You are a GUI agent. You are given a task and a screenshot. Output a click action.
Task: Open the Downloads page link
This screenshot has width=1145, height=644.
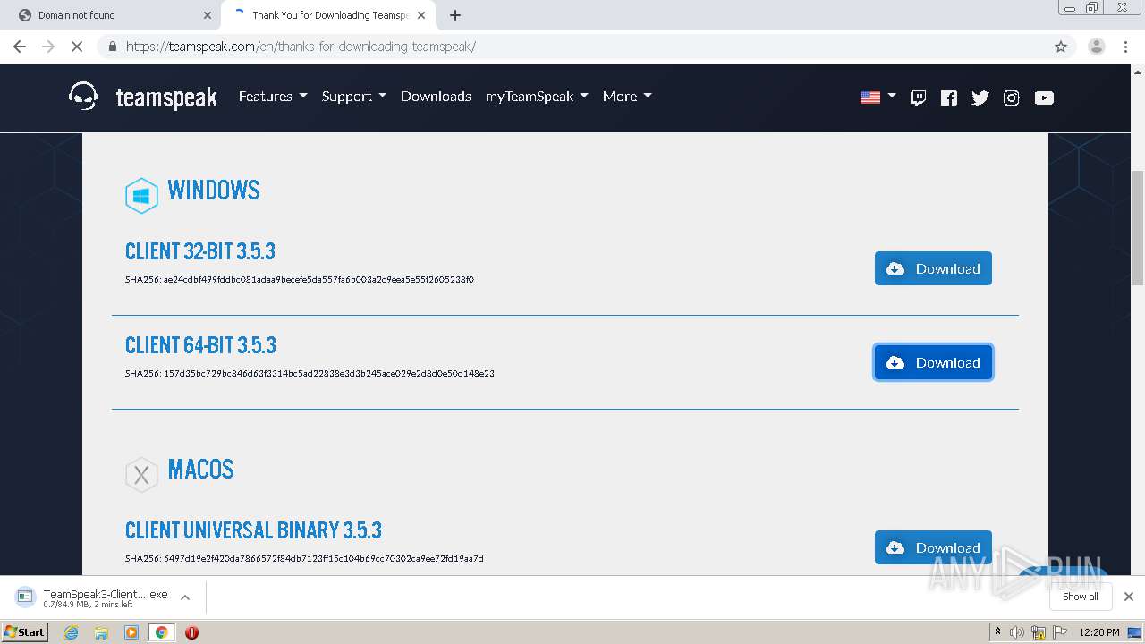(x=436, y=96)
